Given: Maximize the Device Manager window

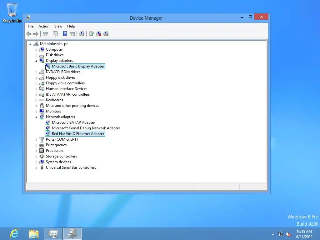Looking at the screenshot, I should pos(250,17).
